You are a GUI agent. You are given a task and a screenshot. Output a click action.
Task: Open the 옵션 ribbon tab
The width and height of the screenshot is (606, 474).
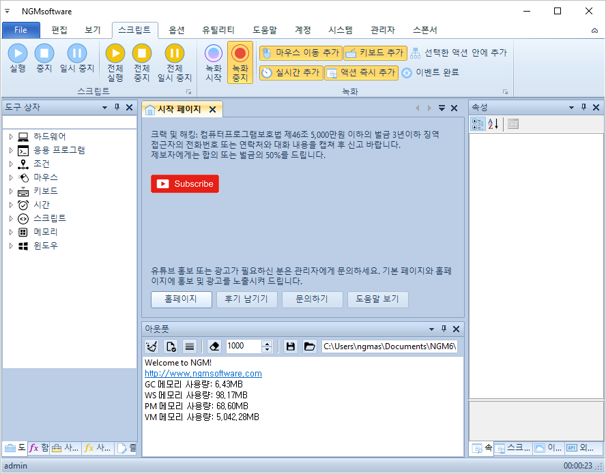pyautogui.click(x=177, y=30)
